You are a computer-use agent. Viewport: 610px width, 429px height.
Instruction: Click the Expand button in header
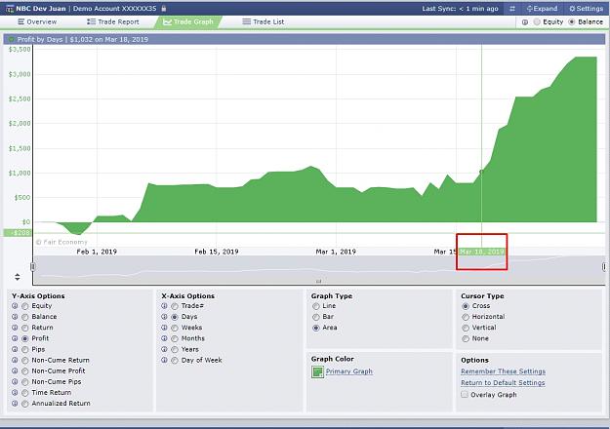(x=542, y=9)
